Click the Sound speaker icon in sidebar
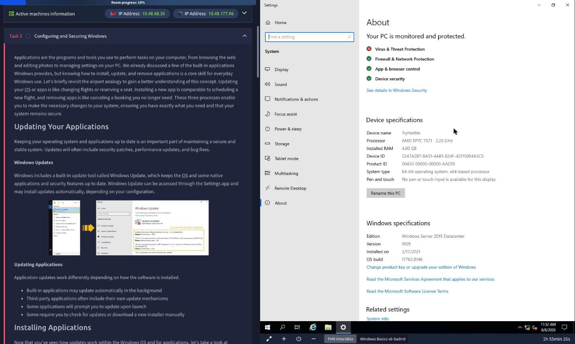The width and height of the screenshot is (575, 344). click(x=267, y=84)
